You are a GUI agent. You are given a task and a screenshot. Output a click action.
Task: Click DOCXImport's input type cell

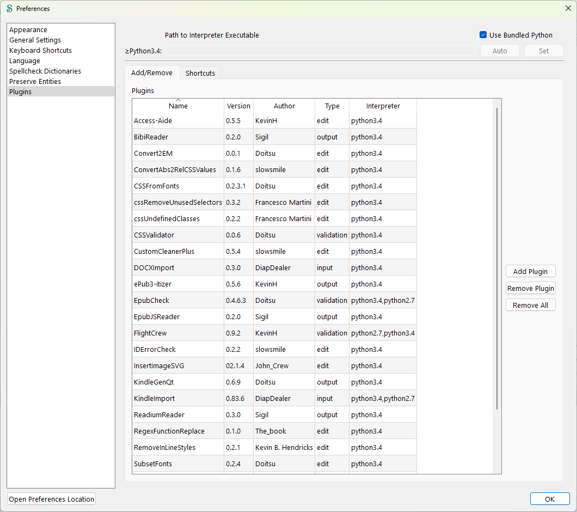pos(332,268)
